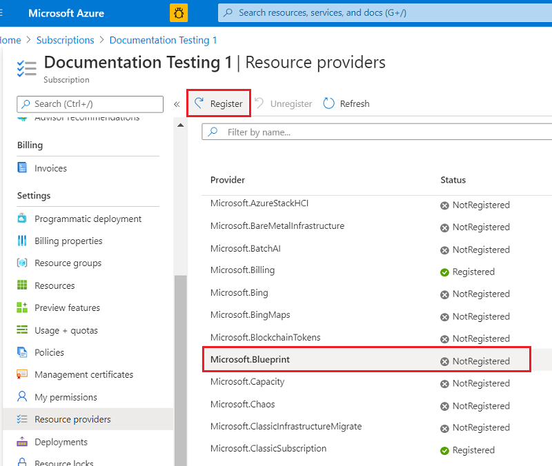This screenshot has height=466, width=552.
Task: Select the Microsoft.BatchAI provider row
Action: pos(377,249)
